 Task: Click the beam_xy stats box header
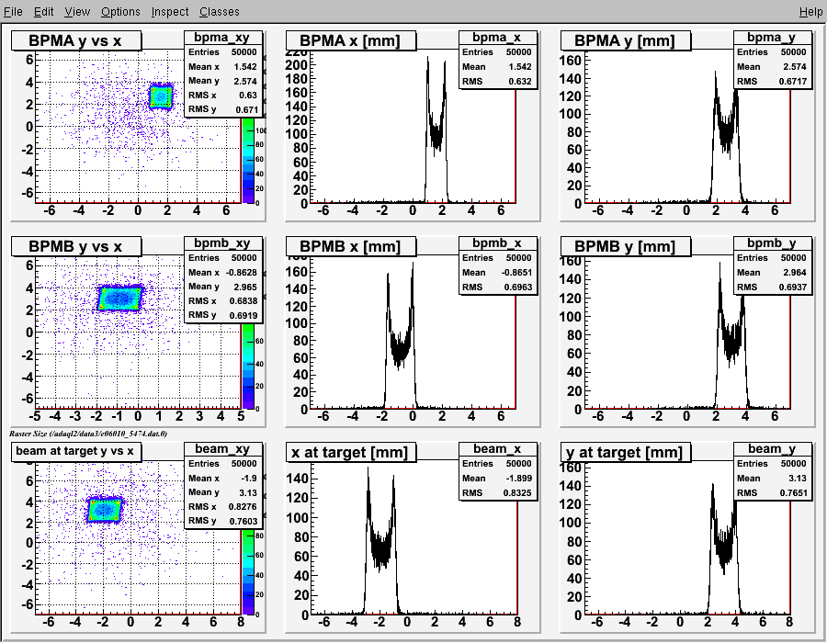[x=223, y=448]
